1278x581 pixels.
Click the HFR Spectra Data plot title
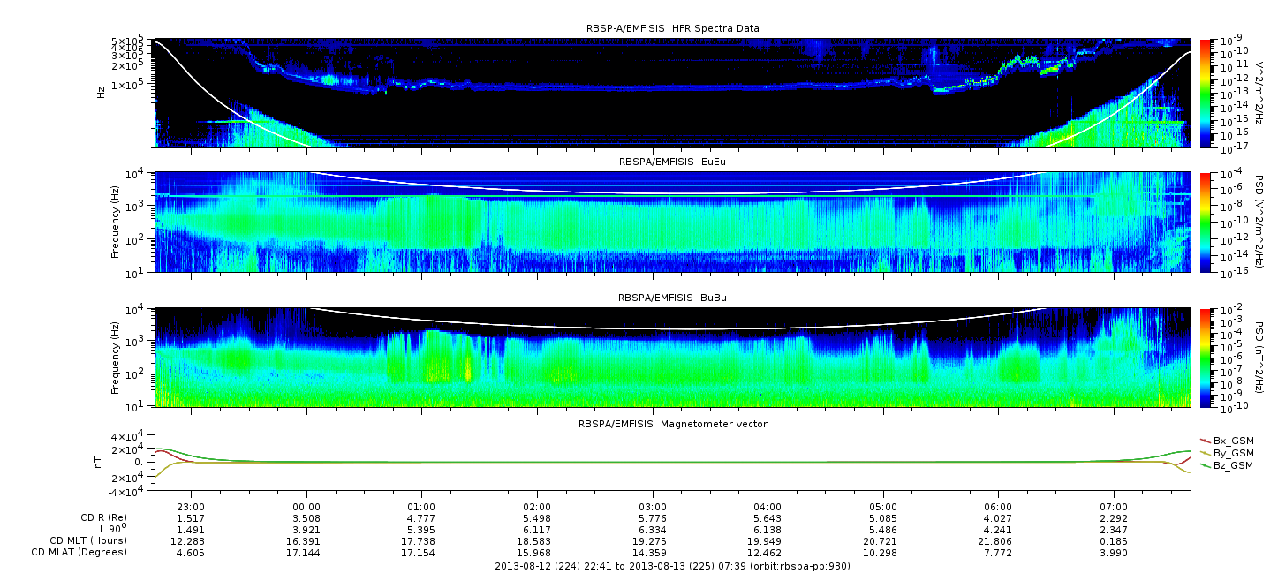[672, 28]
